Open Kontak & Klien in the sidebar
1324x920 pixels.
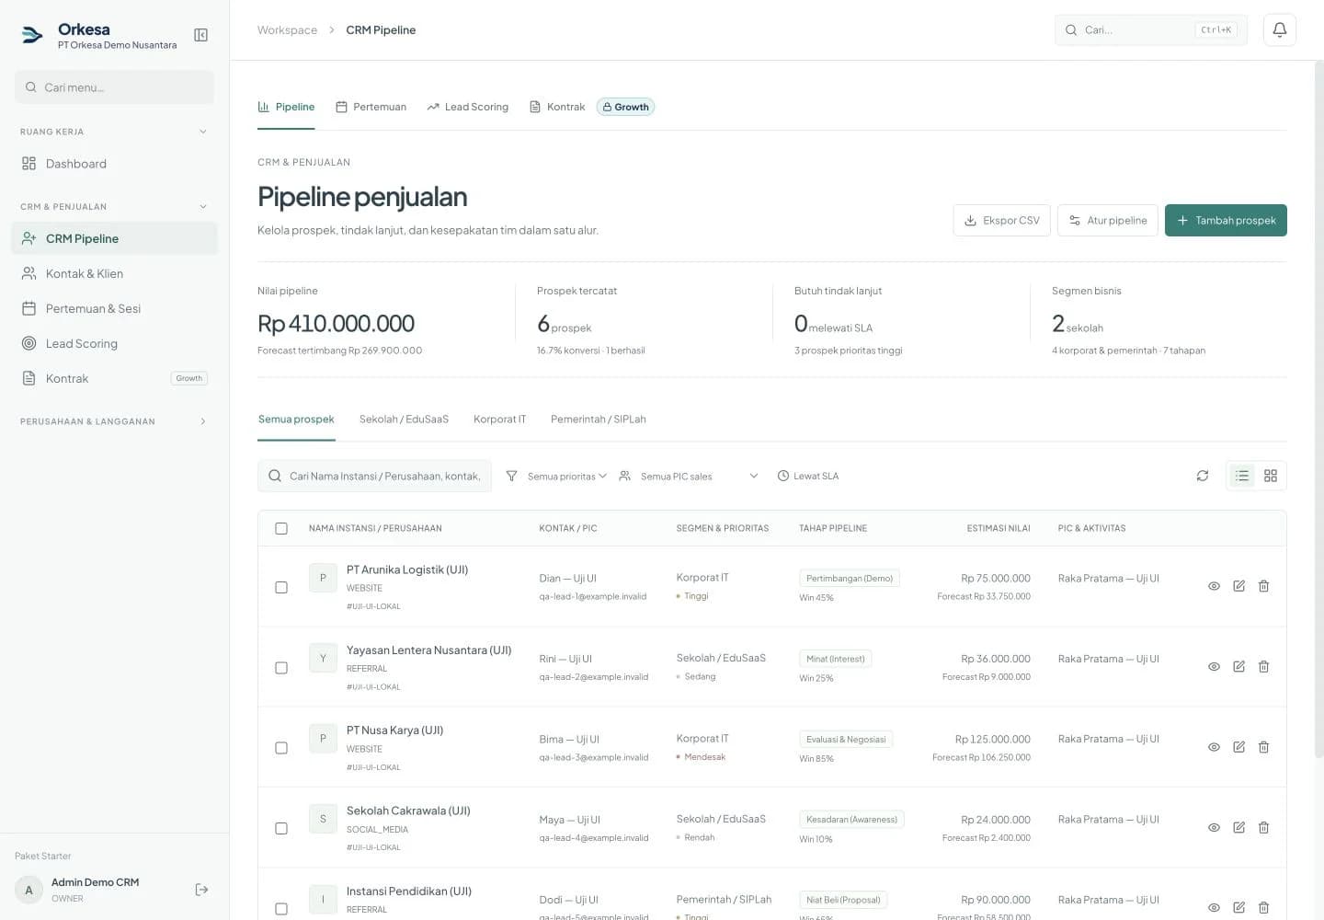pos(114,273)
